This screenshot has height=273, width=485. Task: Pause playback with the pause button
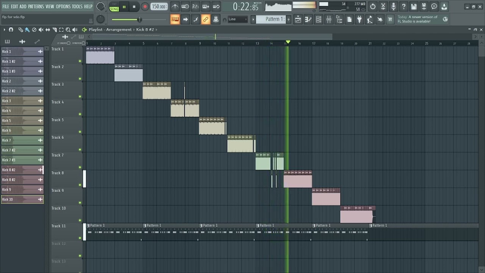point(124,7)
